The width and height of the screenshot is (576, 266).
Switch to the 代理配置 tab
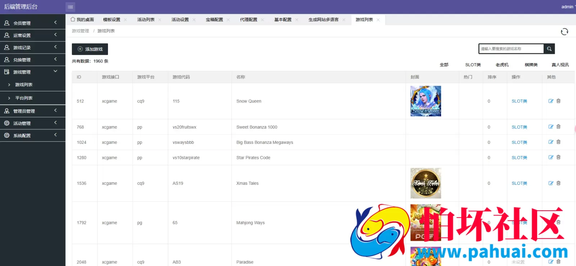point(249,20)
